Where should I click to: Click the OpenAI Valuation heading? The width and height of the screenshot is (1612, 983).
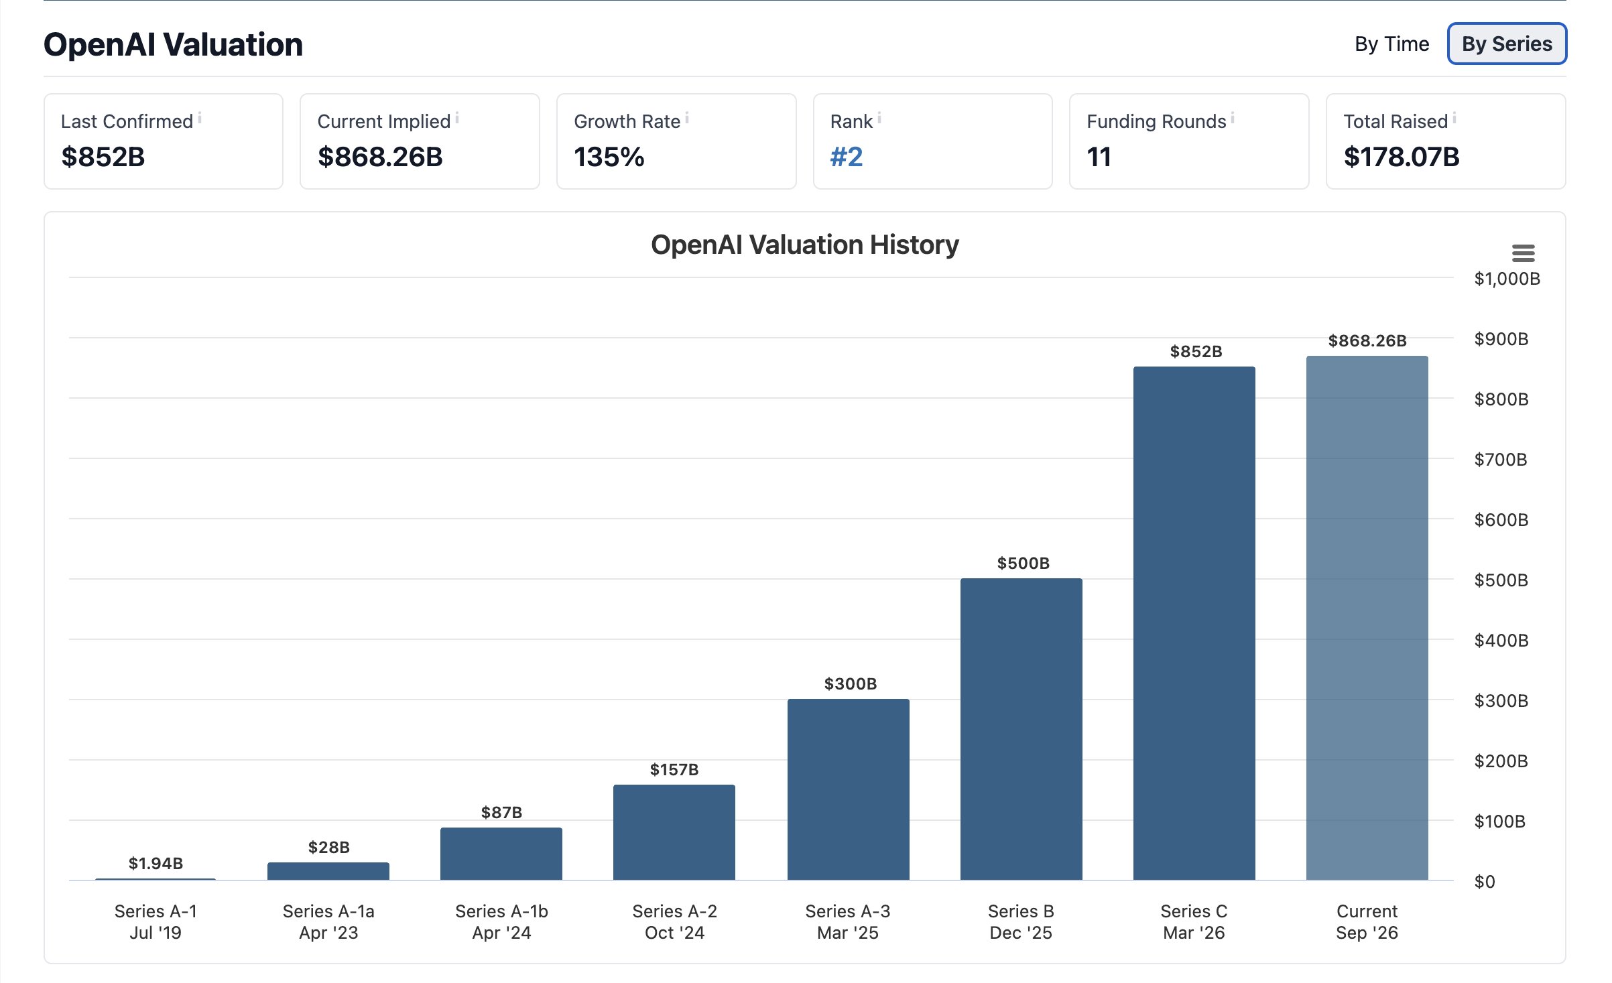click(x=174, y=45)
